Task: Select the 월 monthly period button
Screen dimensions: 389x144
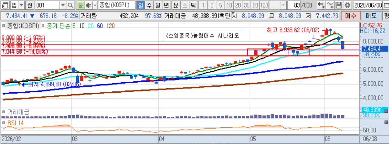Action: coord(157,5)
